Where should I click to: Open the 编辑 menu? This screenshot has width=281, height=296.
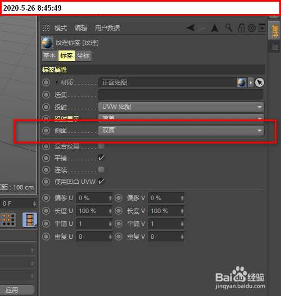pyautogui.click(x=81, y=28)
